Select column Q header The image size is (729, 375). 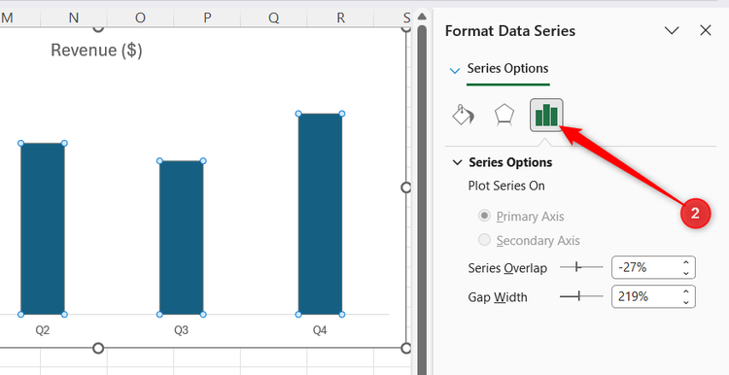(x=273, y=17)
